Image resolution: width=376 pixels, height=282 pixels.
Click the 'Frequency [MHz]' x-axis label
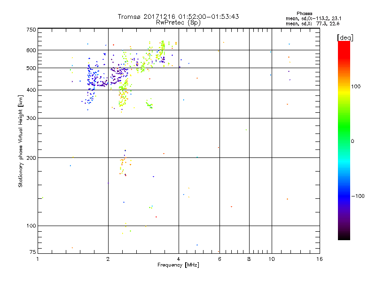click(178, 265)
